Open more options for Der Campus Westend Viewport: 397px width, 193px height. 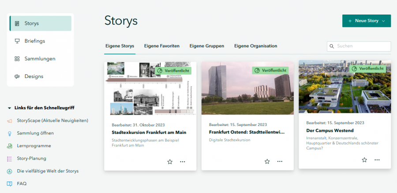point(377,160)
